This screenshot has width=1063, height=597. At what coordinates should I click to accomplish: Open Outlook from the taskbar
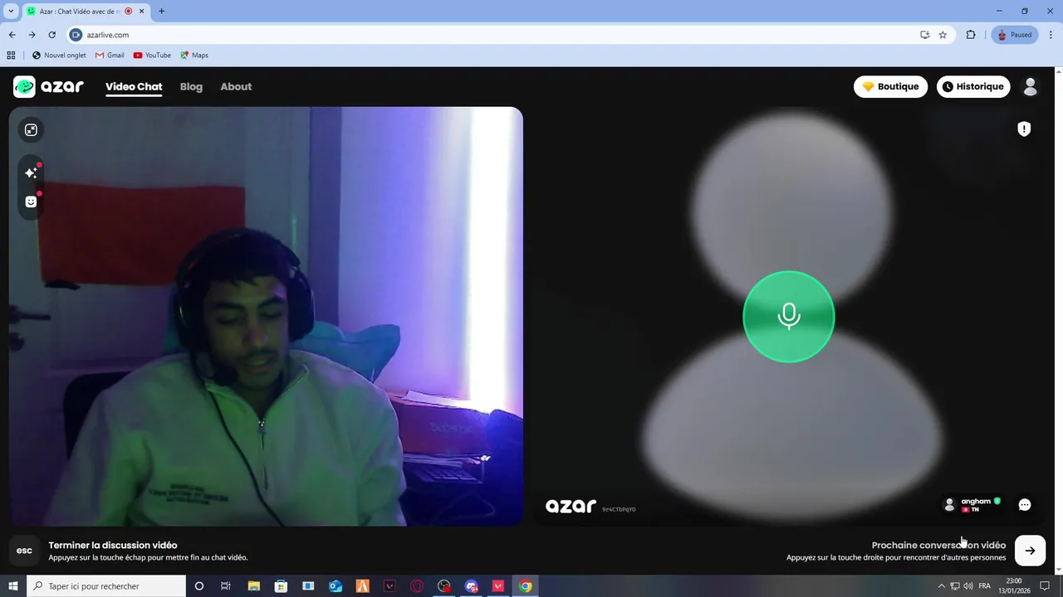[336, 586]
